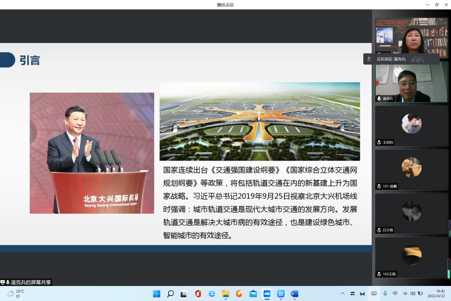Toggle the system tray microphone icon

click(385, 293)
